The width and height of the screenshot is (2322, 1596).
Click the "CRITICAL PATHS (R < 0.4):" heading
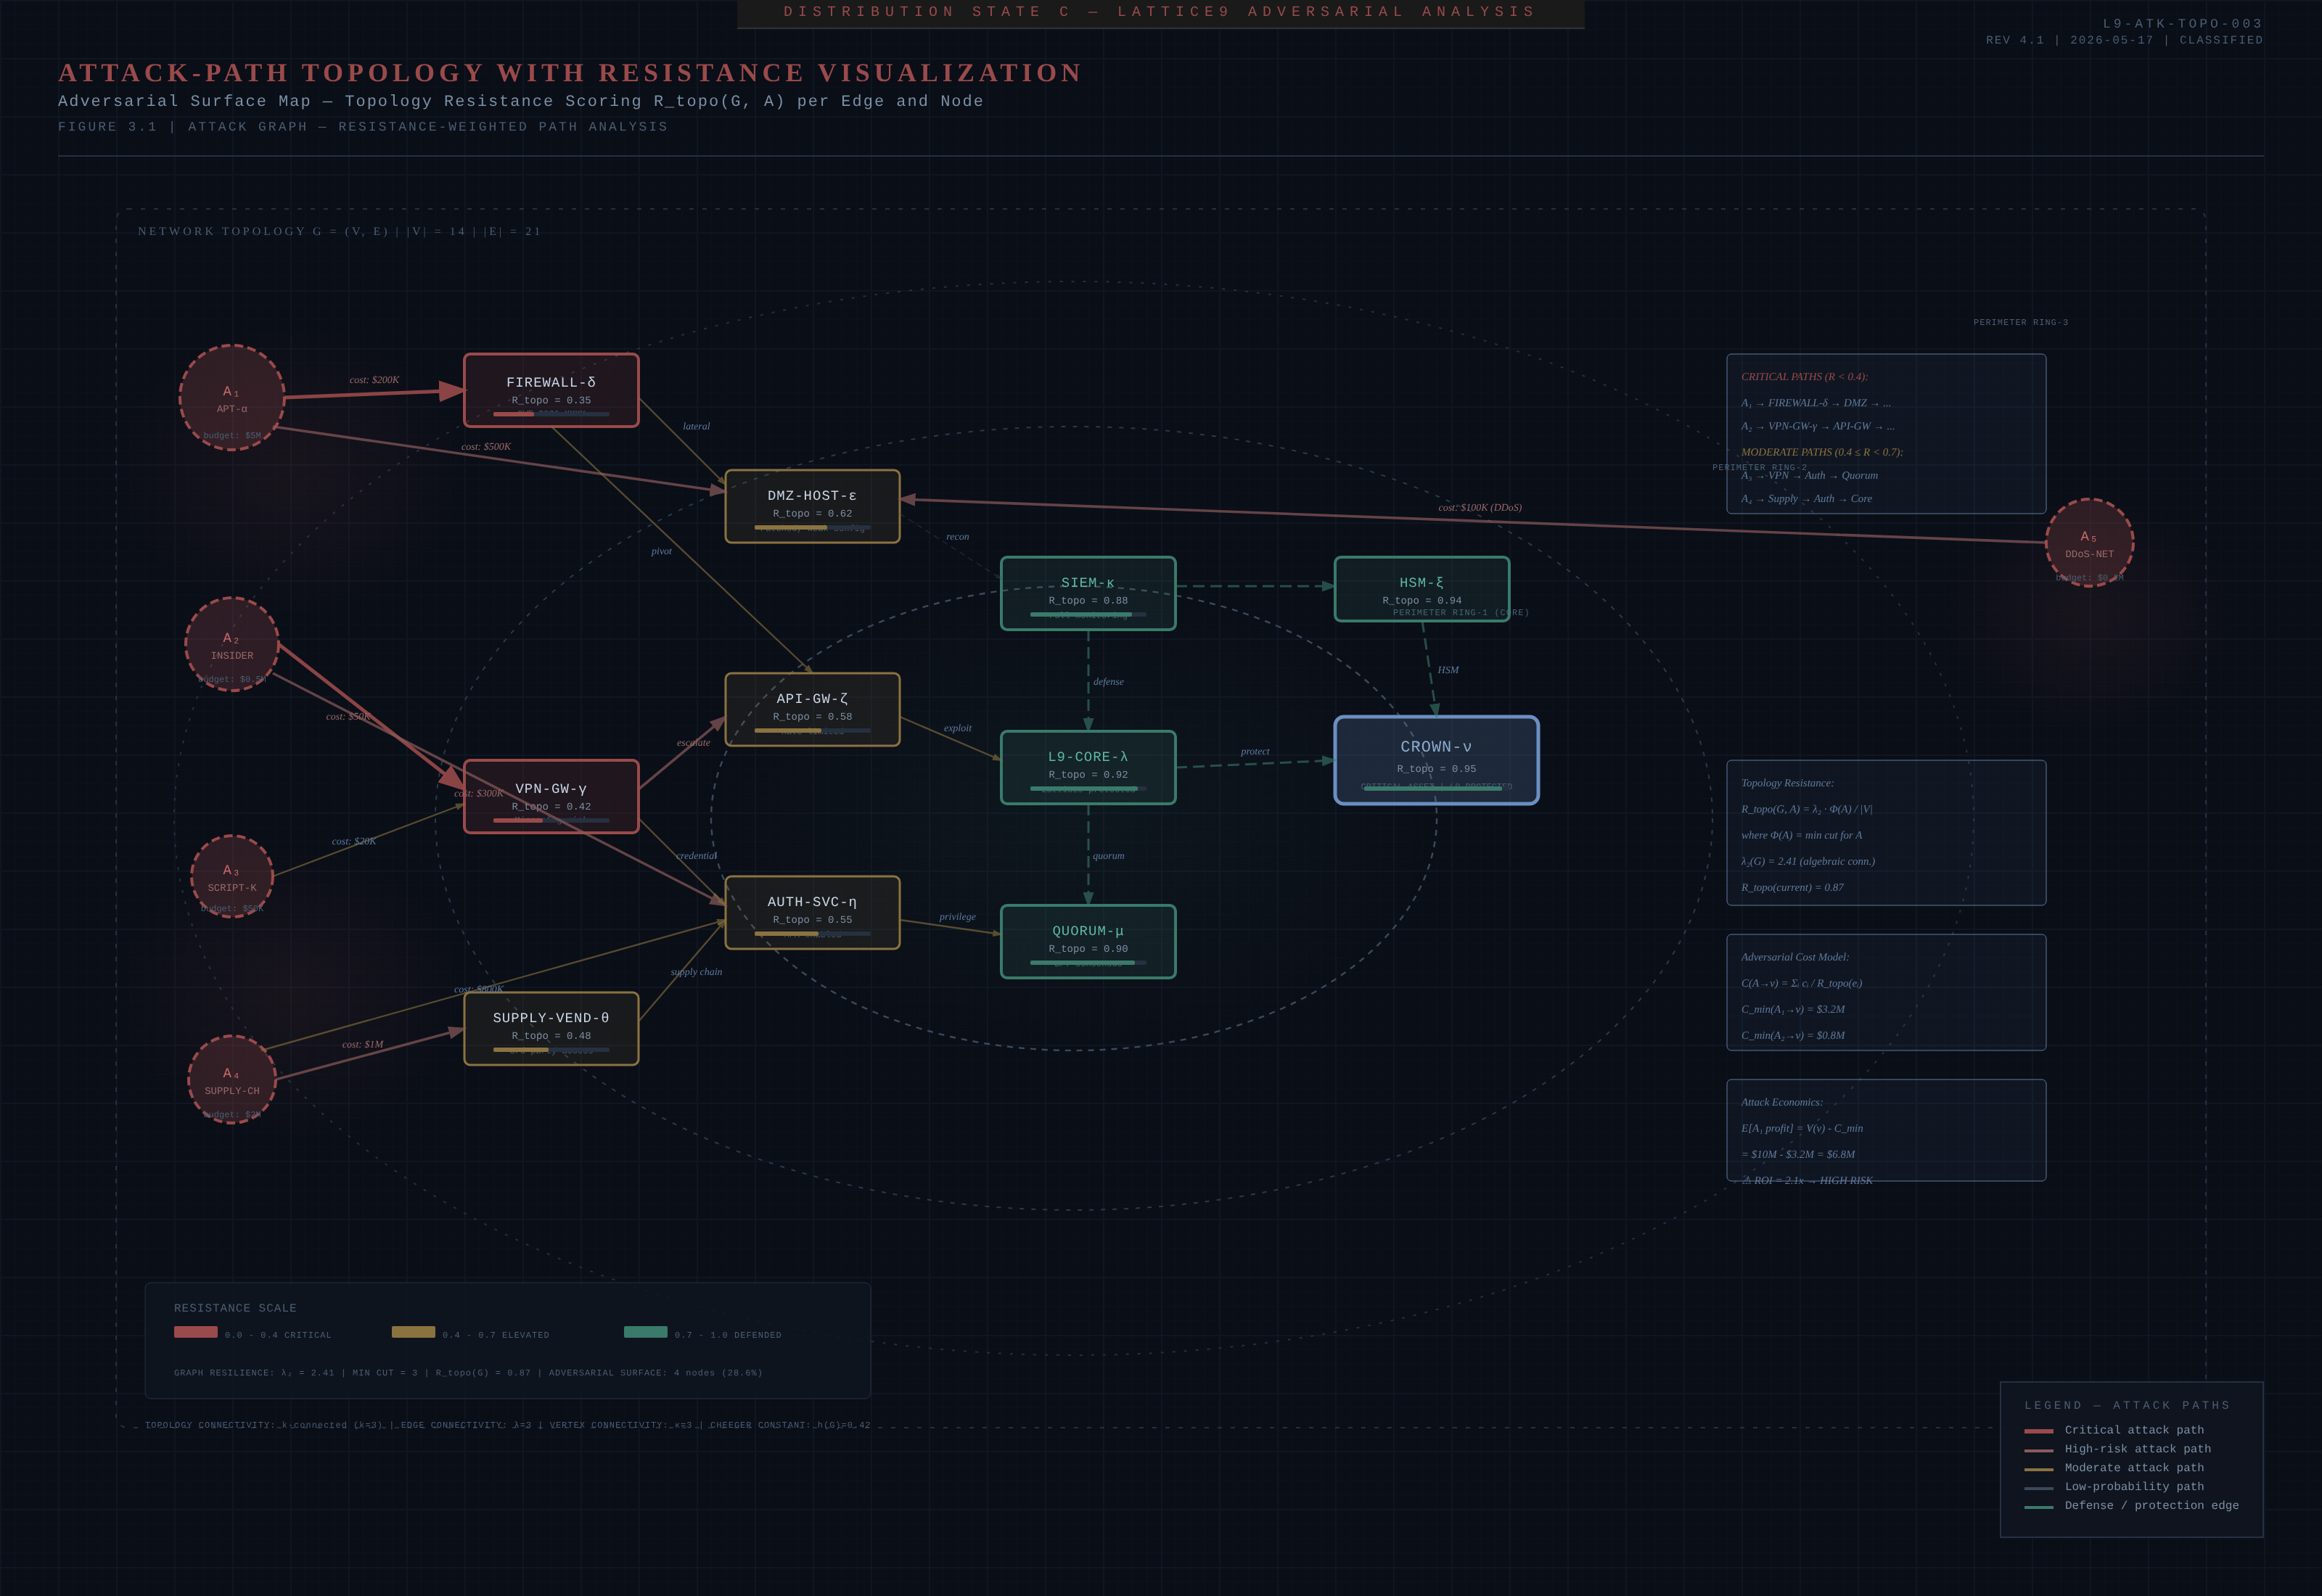coord(1804,377)
